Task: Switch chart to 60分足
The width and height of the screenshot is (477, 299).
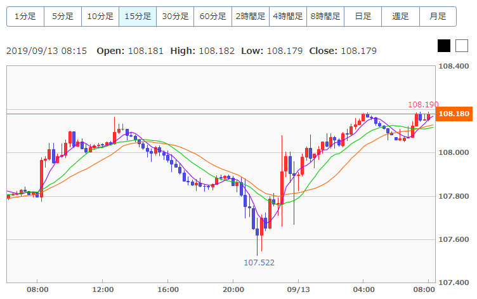Action: coord(212,17)
